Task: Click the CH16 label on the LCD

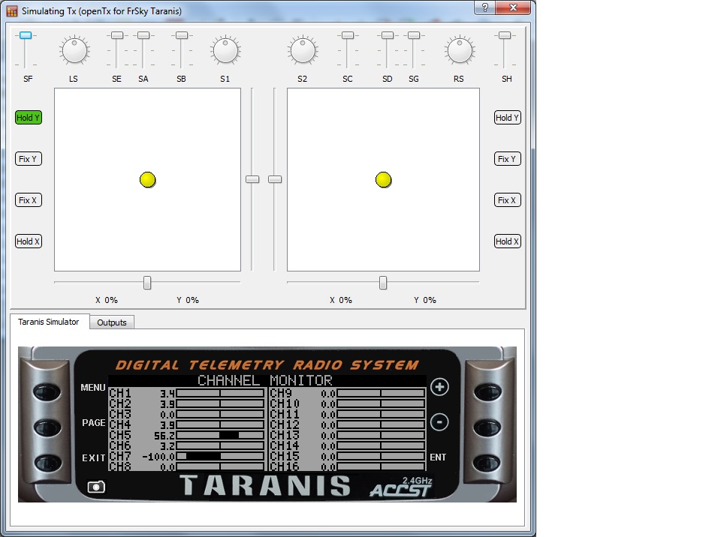Action: (x=285, y=466)
